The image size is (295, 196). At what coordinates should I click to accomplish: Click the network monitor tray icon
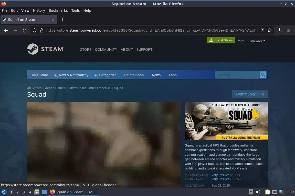275,192
